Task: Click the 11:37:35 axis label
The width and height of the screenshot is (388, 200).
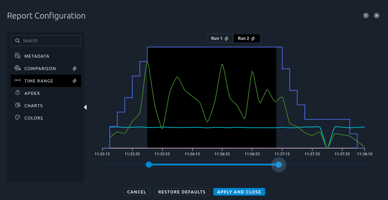Action: click(x=312, y=154)
